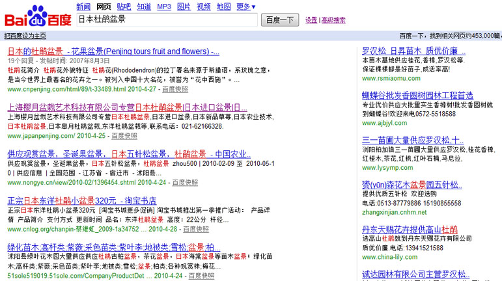
Task: Open result 日本的杜鹃盆景 - 花果盆景
Action: tap(113, 51)
